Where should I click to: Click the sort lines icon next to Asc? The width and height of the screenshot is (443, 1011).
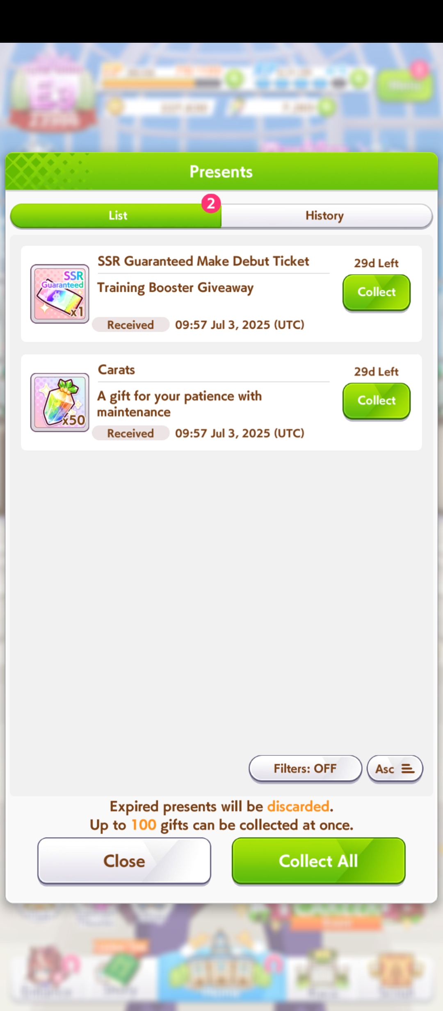[x=408, y=769]
